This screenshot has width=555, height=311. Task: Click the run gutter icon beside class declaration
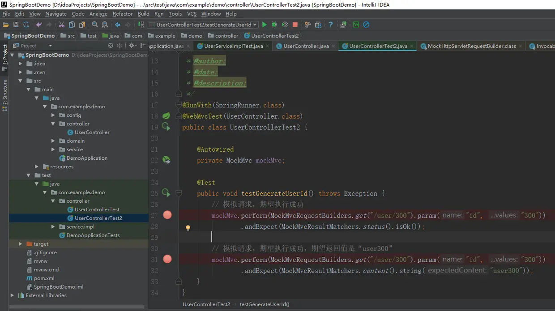tap(166, 127)
